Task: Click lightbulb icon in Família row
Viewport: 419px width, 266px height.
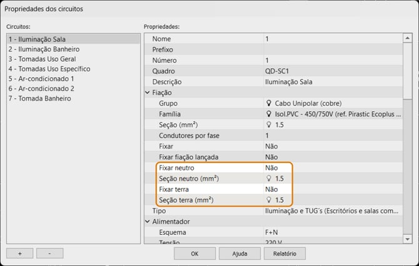Action: [x=269, y=114]
